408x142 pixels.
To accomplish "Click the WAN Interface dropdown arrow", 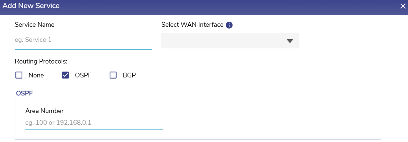I will pyautogui.click(x=290, y=41).
